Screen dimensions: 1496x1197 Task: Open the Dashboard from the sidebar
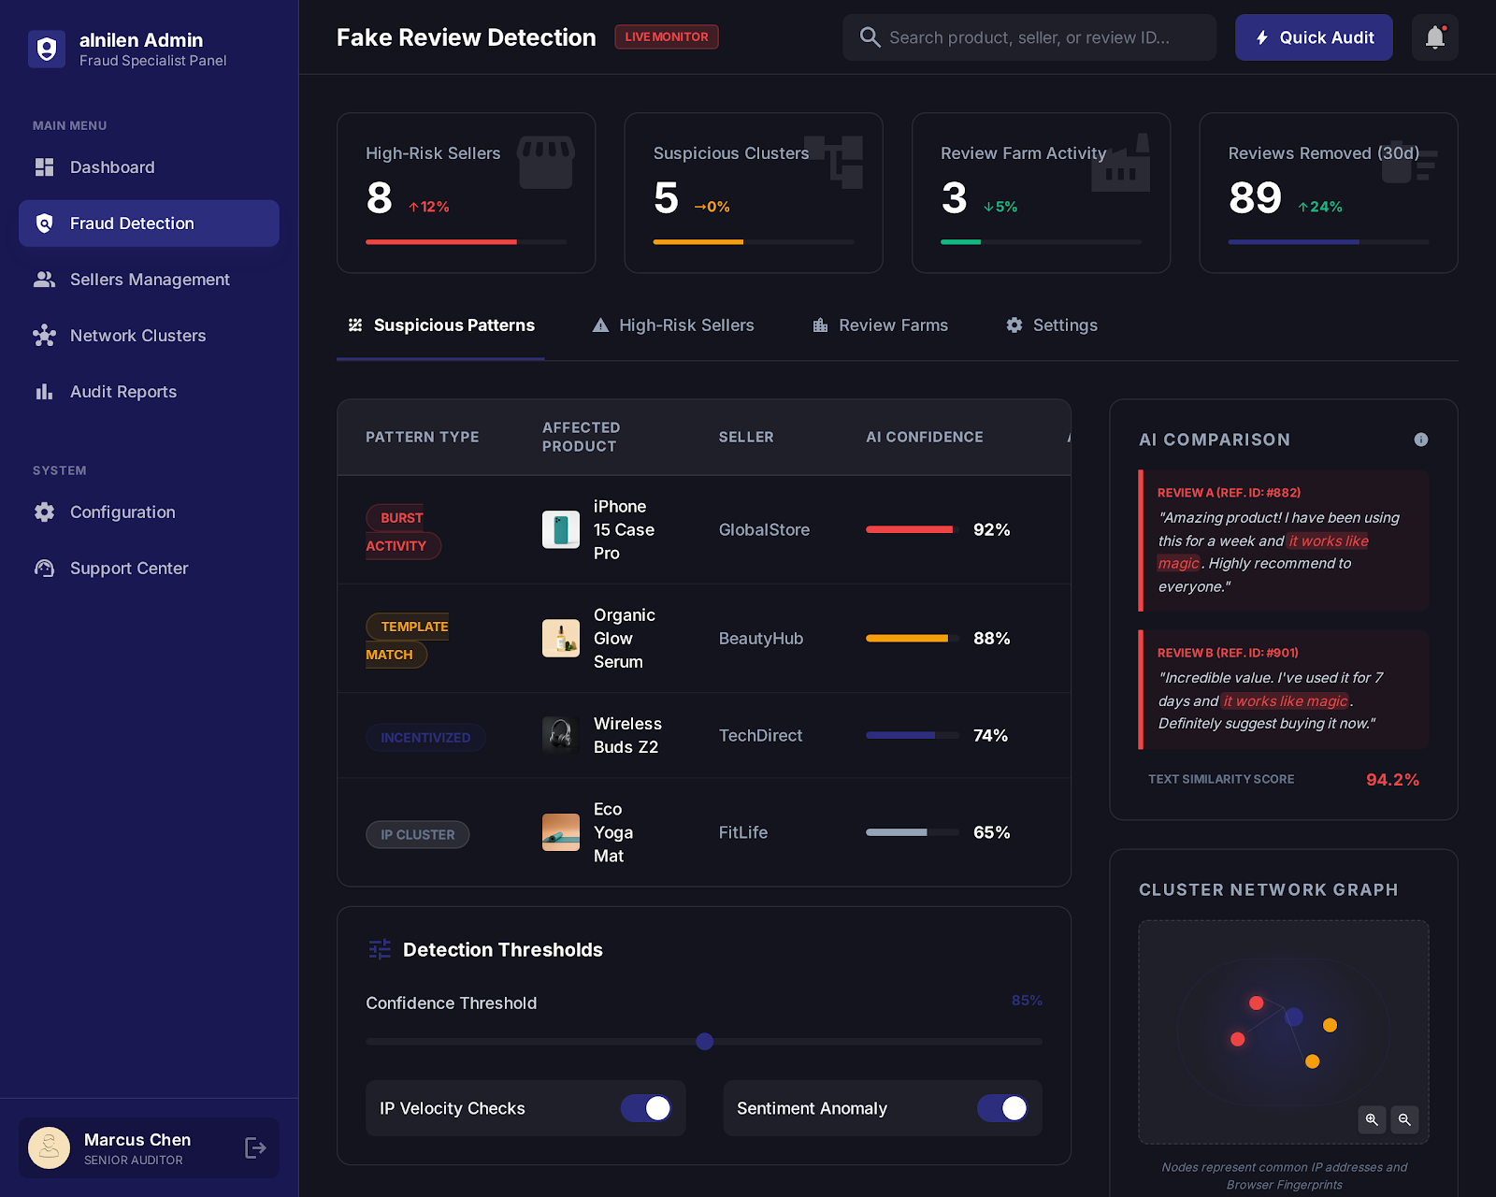pyautogui.click(x=111, y=166)
